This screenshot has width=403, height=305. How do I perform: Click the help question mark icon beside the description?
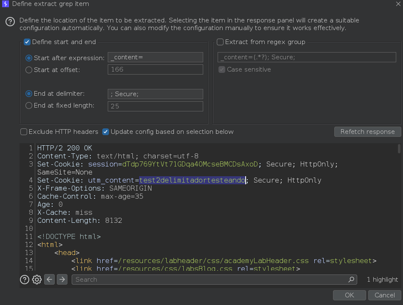(10, 22)
